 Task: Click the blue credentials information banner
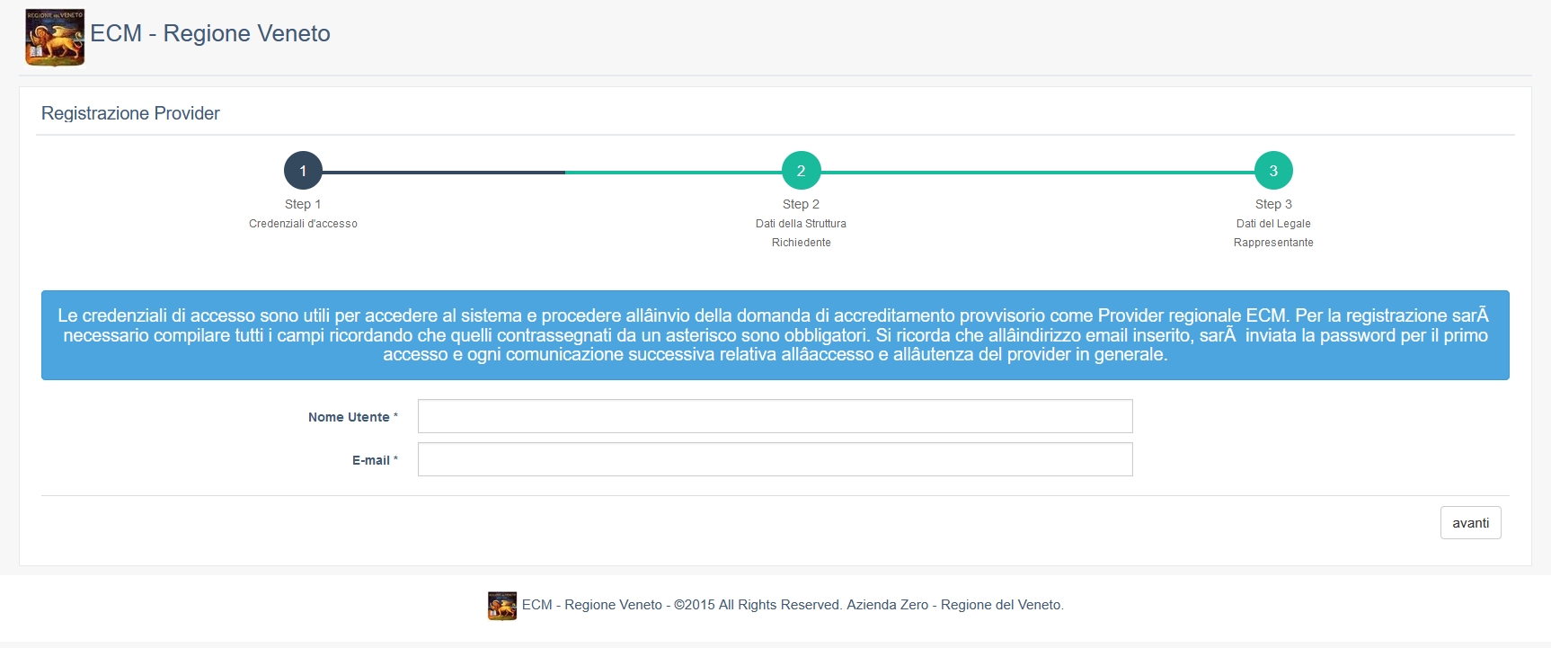click(775, 335)
